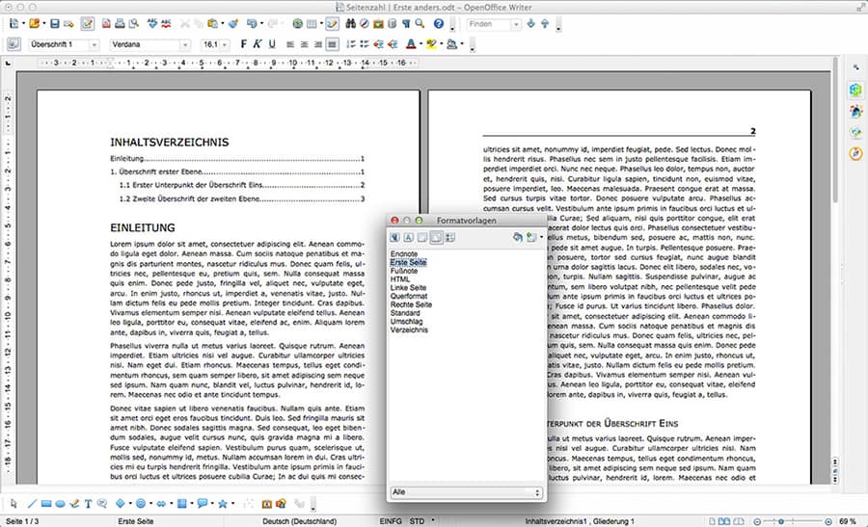Select the Ellipse drawing tool

tap(61, 504)
